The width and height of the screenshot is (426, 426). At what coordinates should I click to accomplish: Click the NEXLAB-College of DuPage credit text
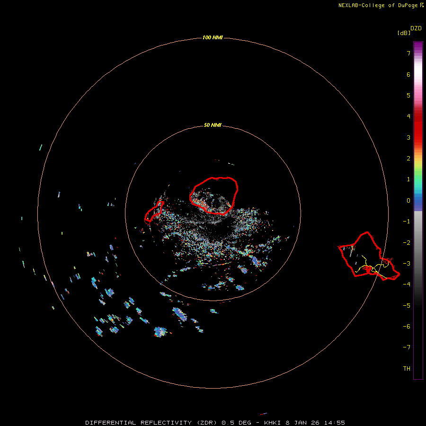click(381, 5)
